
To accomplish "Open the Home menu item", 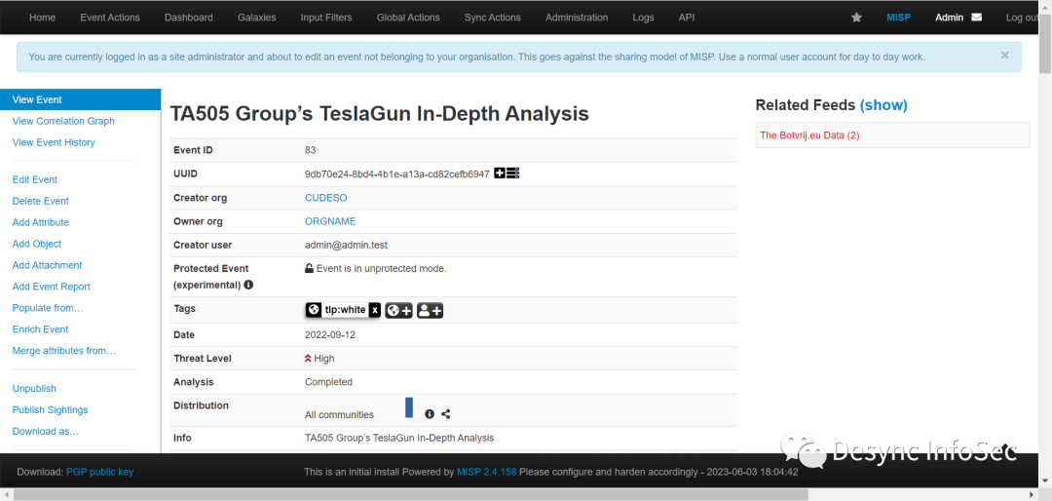I will click(42, 18).
